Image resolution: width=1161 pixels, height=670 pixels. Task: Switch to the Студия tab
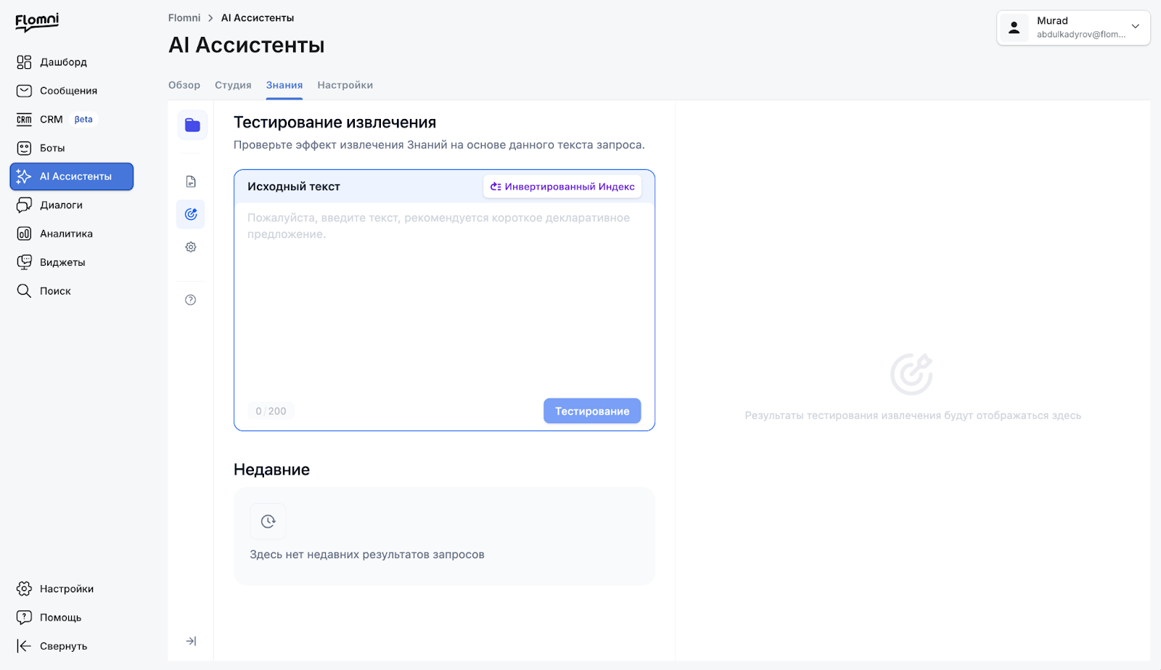click(x=233, y=85)
